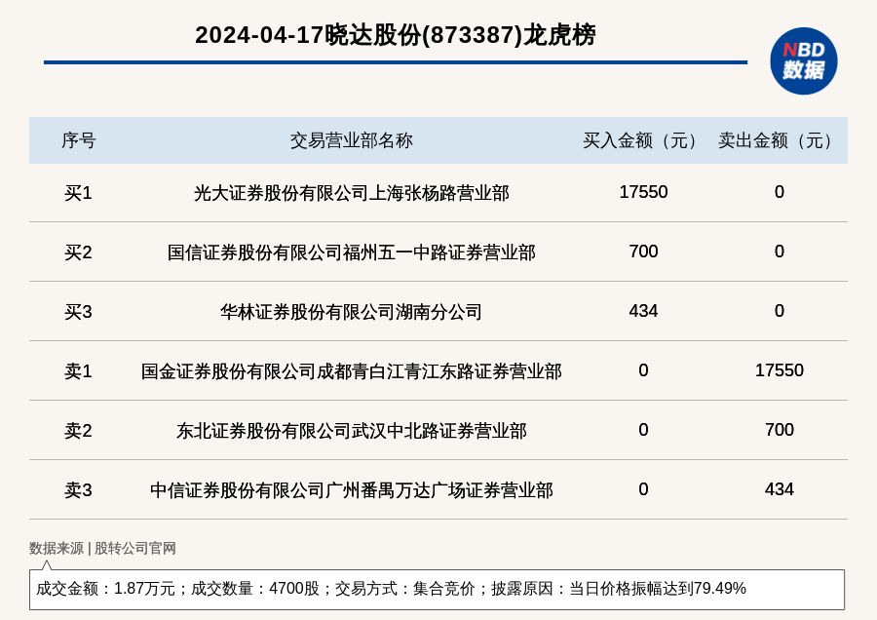Viewport: 877px width, 620px height.
Task: Select 东北证券股份有限公司武汉中北路证券营业部 name
Action: point(351,430)
